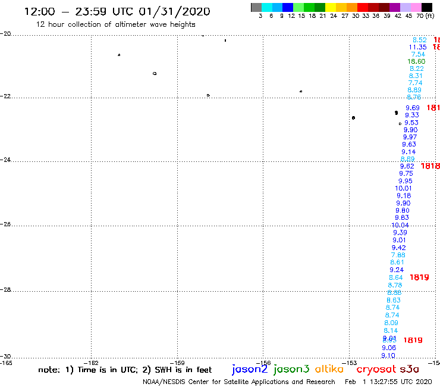The width and height of the screenshot is (440, 387).
Task: Click the wave height value 8.61
Action: (x=397, y=262)
